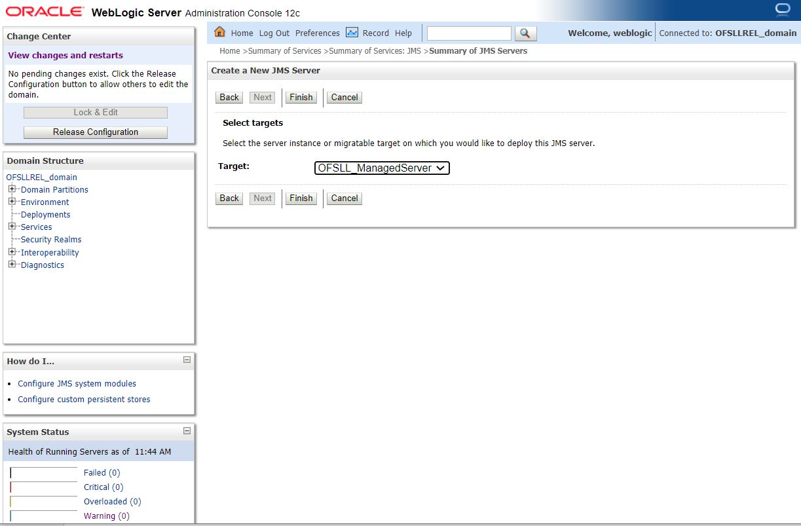Expand Services tree node
This screenshot has width=801, height=526.
[12, 226]
